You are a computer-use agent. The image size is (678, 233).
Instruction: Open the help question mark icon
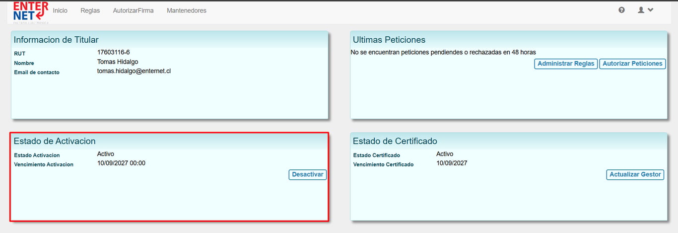click(x=621, y=10)
